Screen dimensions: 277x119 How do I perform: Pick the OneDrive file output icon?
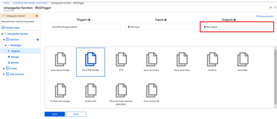[x=91, y=90]
